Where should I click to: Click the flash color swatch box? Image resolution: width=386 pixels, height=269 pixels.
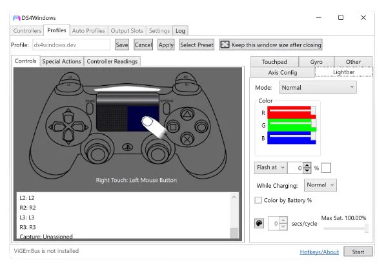[x=326, y=168]
